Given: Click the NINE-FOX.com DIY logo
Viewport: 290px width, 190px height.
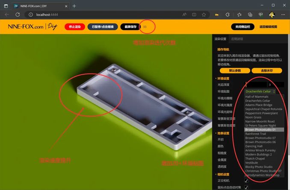Looking at the screenshot, I should coord(33,26).
